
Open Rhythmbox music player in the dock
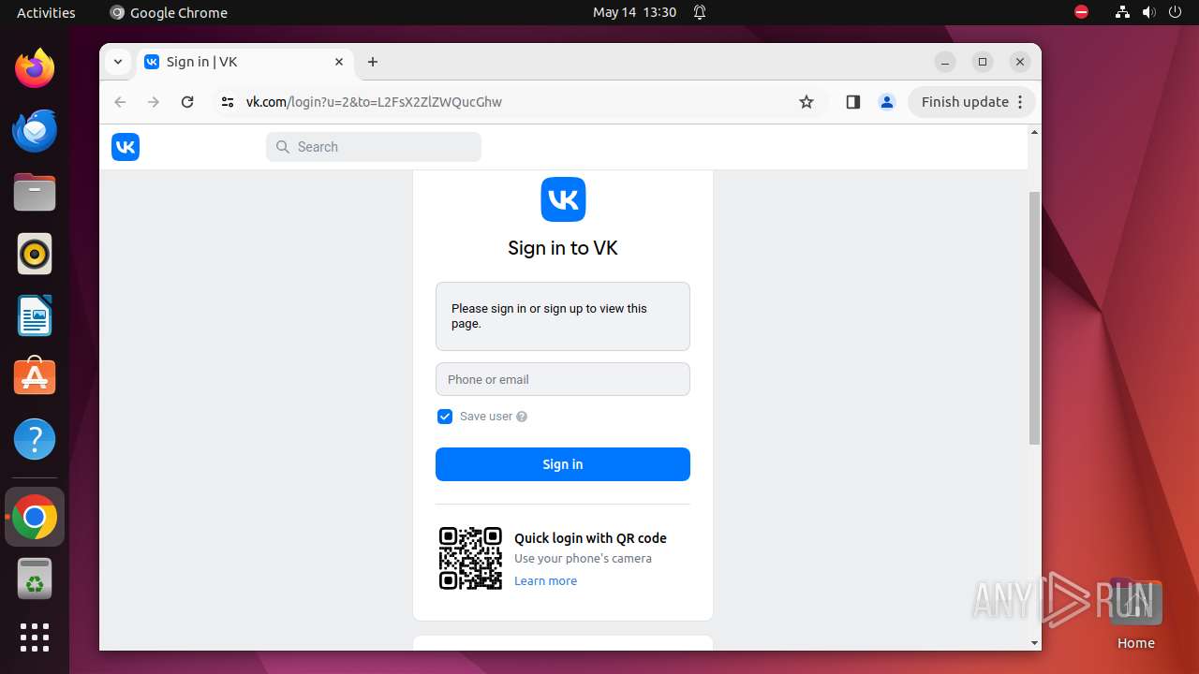pos(35,254)
